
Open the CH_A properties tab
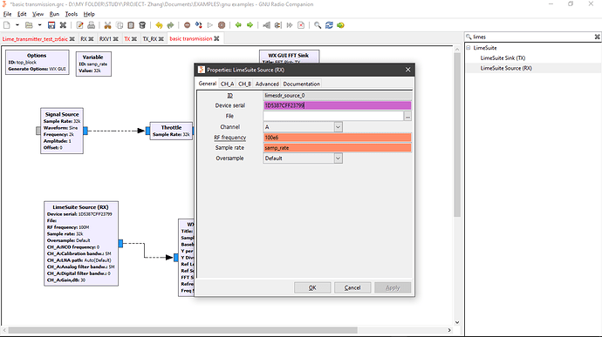point(228,84)
